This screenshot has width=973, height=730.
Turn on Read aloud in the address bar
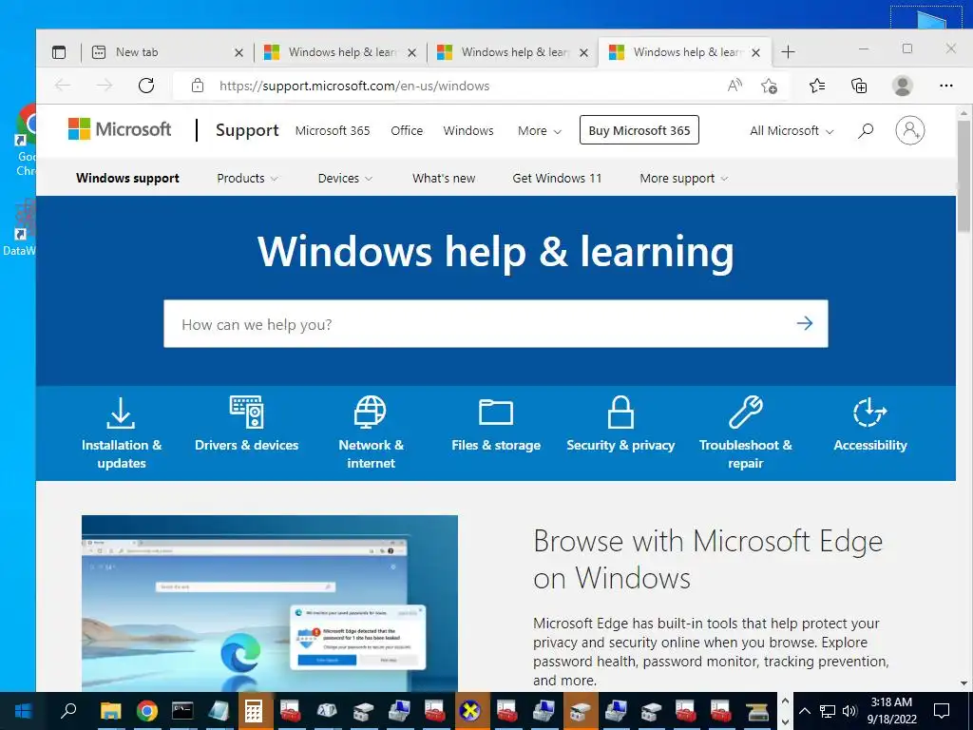tap(735, 86)
